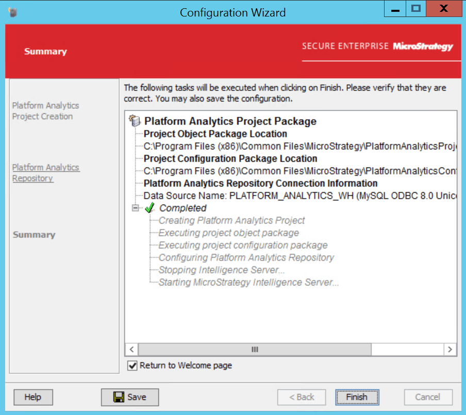Select the Platform Analytics Project Package root node

(x=230, y=121)
